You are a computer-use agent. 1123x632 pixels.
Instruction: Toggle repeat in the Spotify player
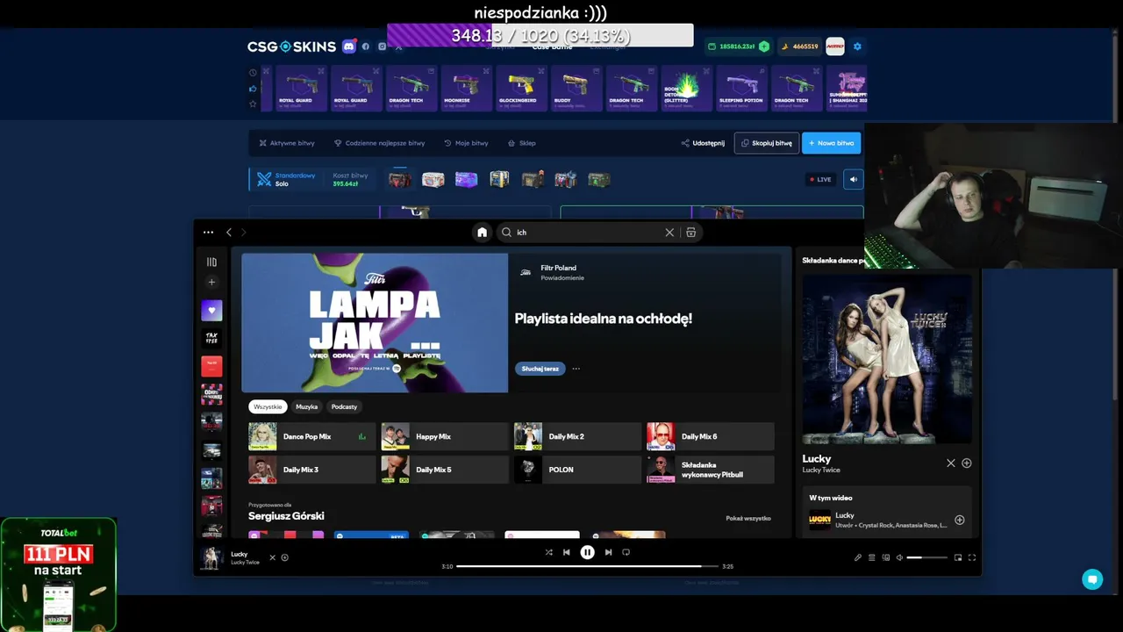tap(626, 552)
